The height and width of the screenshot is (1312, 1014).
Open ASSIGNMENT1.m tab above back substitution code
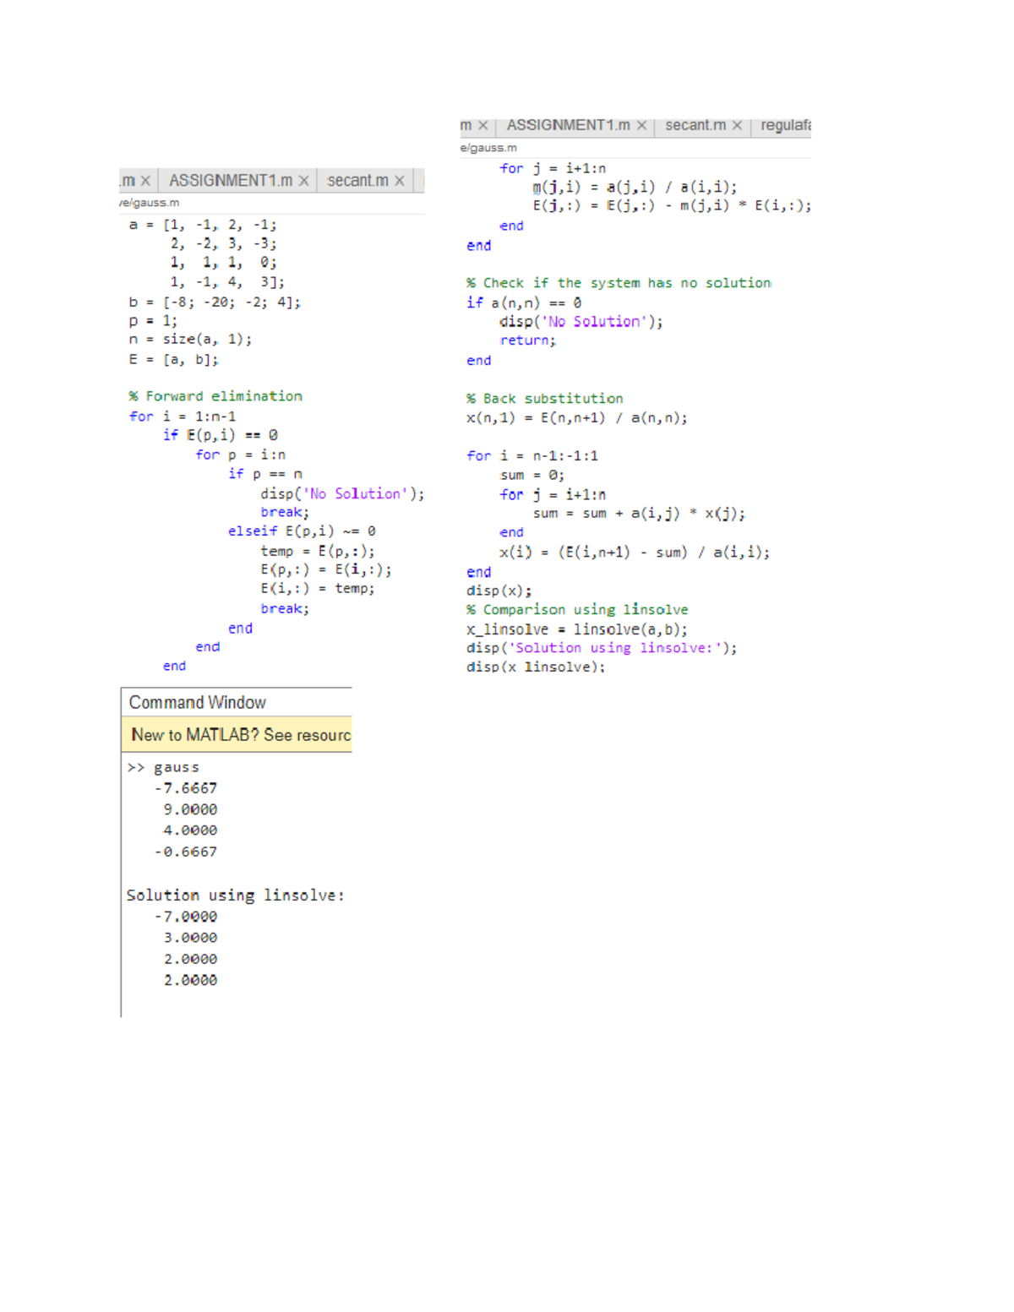click(568, 125)
